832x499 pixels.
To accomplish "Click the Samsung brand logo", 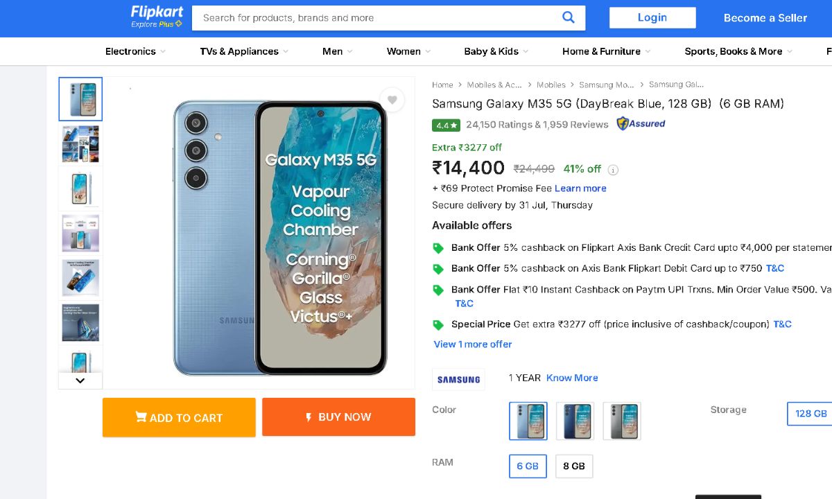I will click(458, 379).
